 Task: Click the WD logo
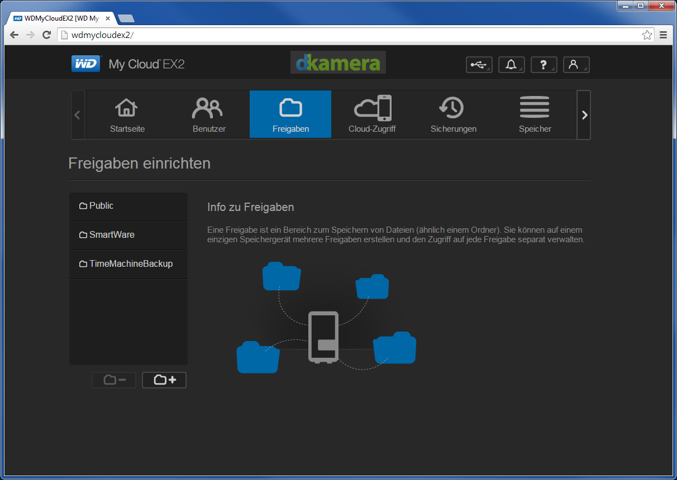click(x=86, y=64)
